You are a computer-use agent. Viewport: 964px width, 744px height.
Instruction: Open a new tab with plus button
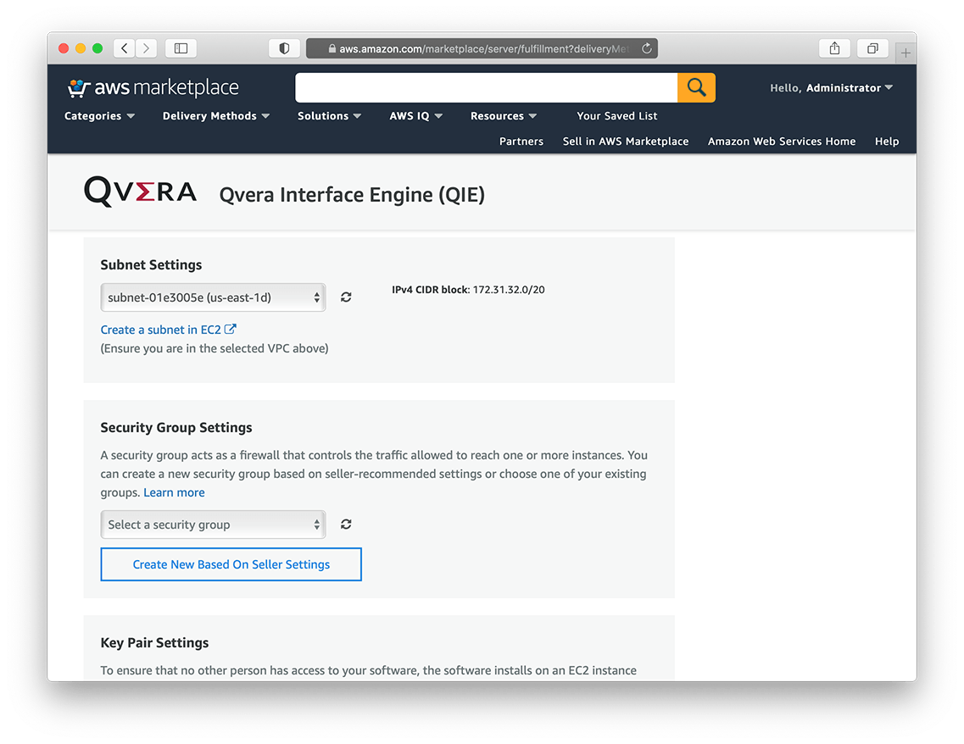coord(905,53)
